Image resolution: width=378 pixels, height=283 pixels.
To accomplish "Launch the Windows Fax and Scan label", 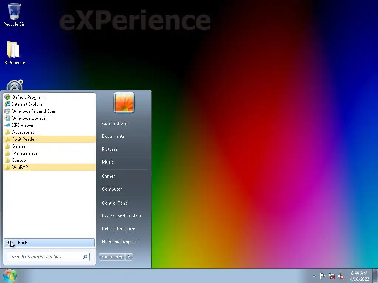I will point(34,111).
